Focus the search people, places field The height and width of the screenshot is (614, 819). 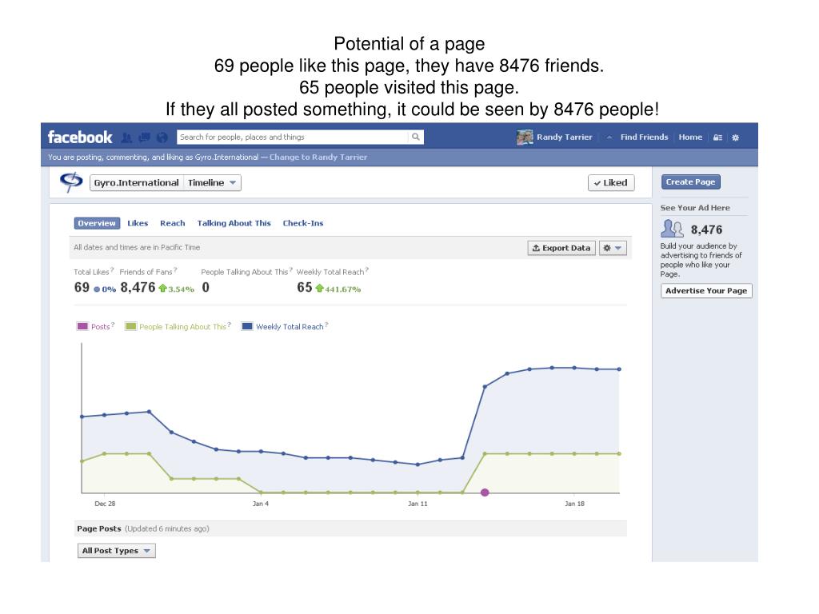293,137
